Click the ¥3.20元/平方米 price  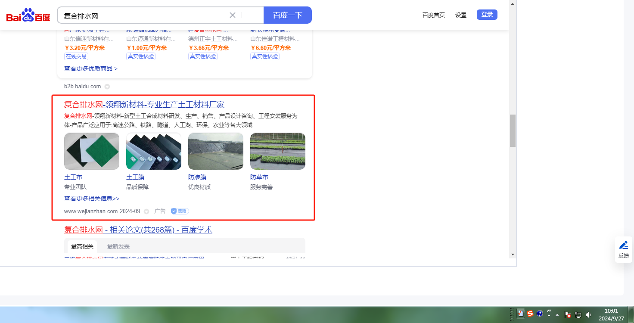click(84, 48)
